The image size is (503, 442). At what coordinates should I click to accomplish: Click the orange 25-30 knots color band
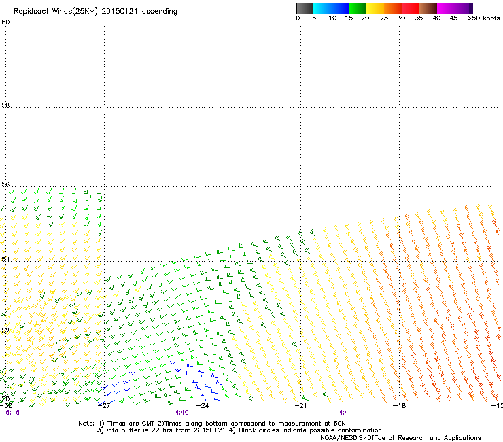(393, 8)
